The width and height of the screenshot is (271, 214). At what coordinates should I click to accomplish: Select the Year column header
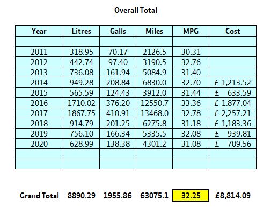tap(39, 31)
